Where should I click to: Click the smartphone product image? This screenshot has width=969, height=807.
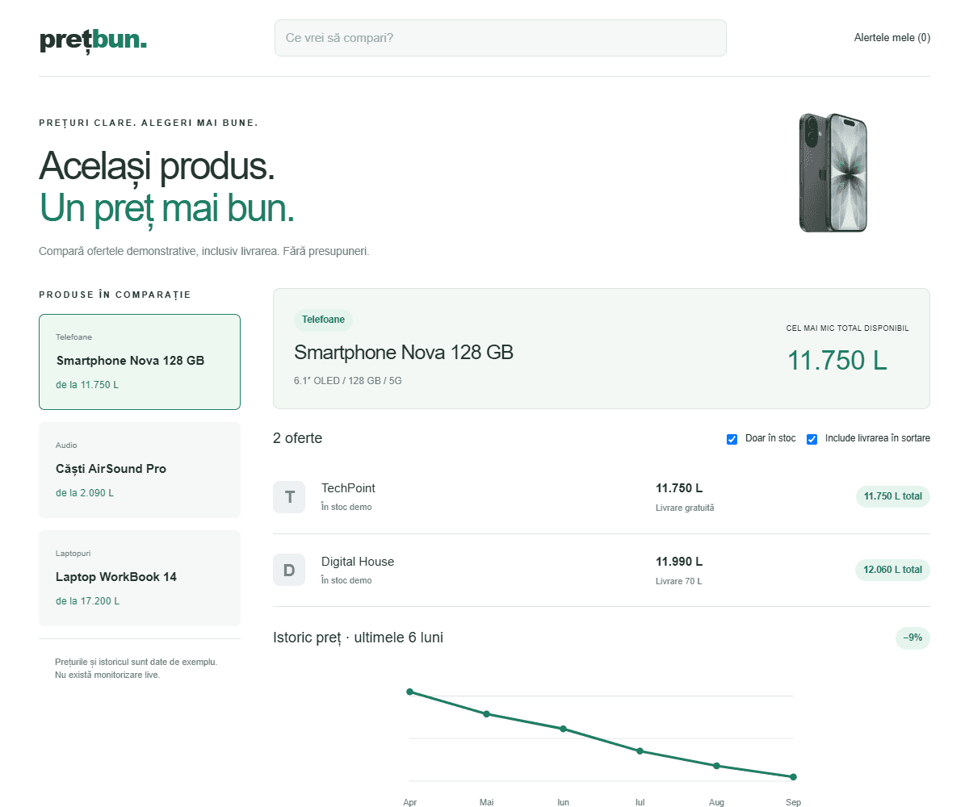(833, 173)
